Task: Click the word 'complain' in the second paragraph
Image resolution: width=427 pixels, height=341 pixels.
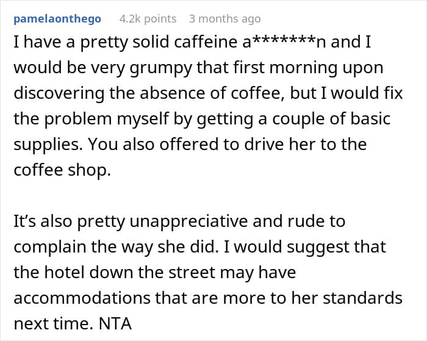Action: coord(50,247)
